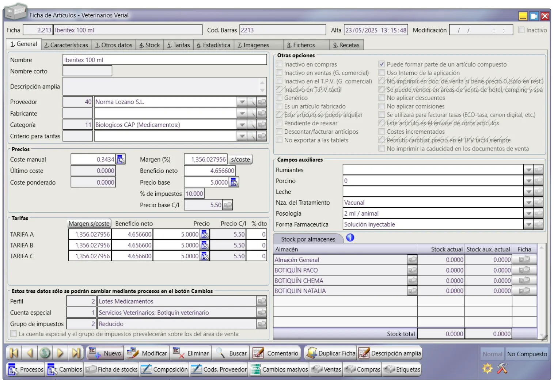Expand the Categoría dropdown list
The width and height of the screenshot is (554, 380).
point(242,125)
